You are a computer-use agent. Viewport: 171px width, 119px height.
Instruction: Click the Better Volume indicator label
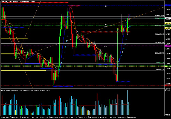tap(25, 90)
